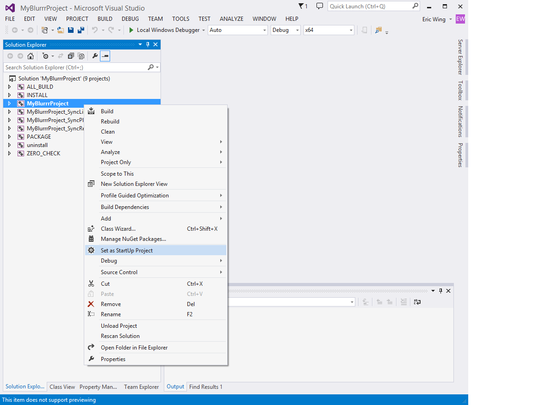Open the Debug configuration dropdown

pos(285,30)
